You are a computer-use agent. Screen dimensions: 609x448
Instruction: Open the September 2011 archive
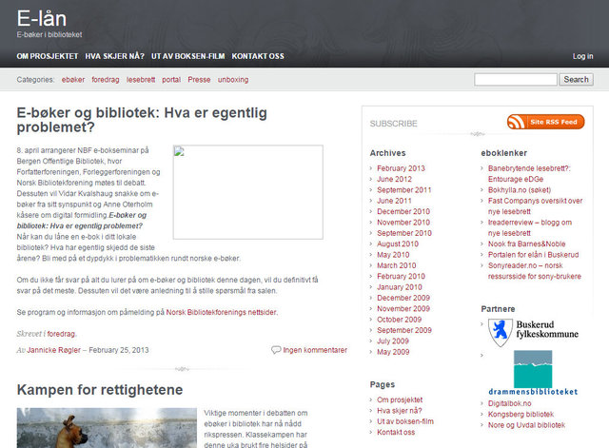(403, 190)
